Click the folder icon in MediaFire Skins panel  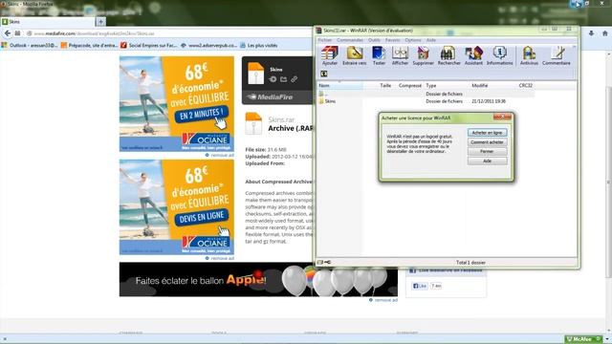(x=283, y=79)
